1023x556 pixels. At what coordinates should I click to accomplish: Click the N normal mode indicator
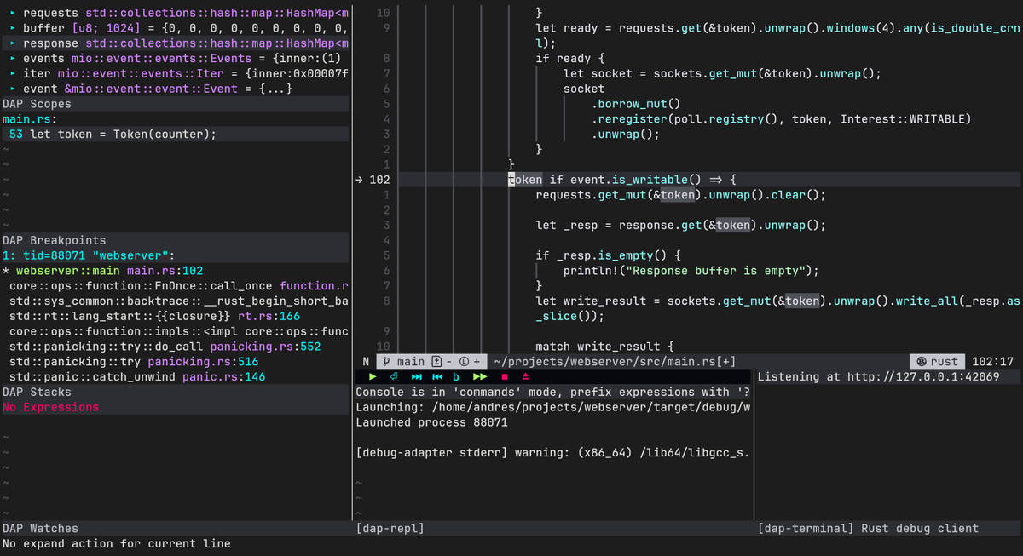tap(366, 362)
